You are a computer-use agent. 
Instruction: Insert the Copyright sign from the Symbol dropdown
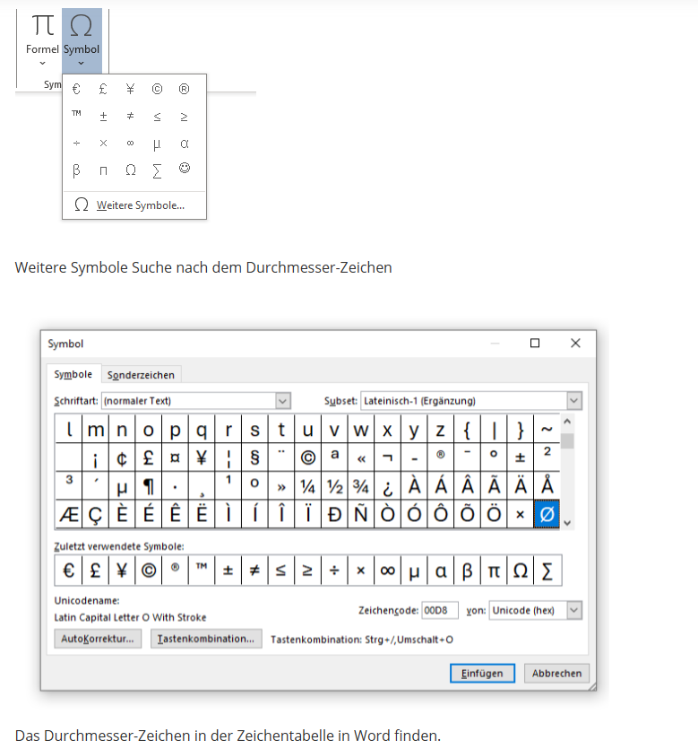[x=157, y=89]
